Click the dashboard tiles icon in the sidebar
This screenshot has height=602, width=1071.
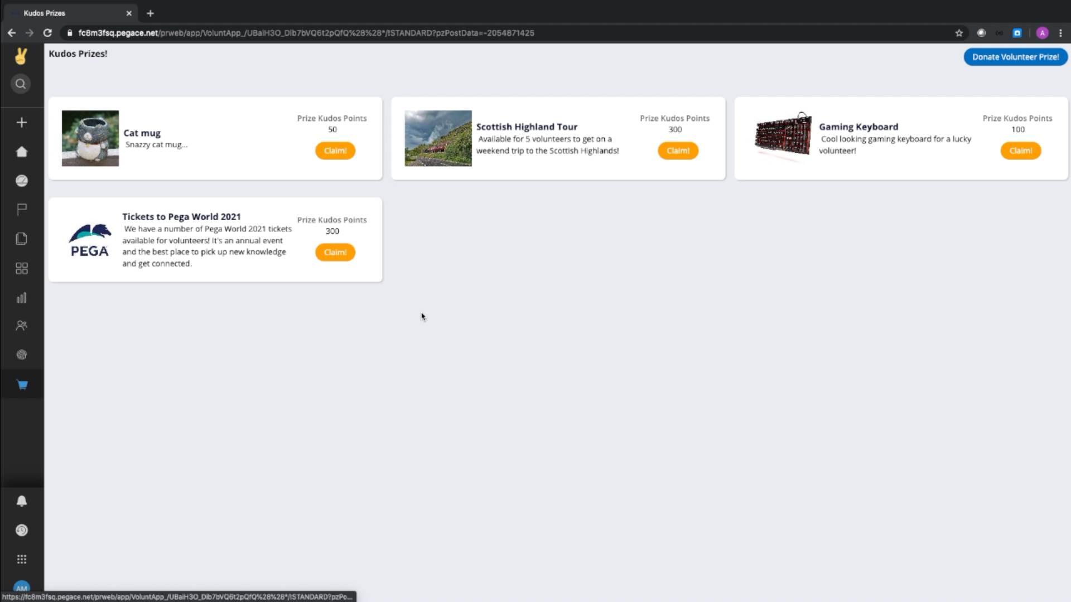click(21, 269)
